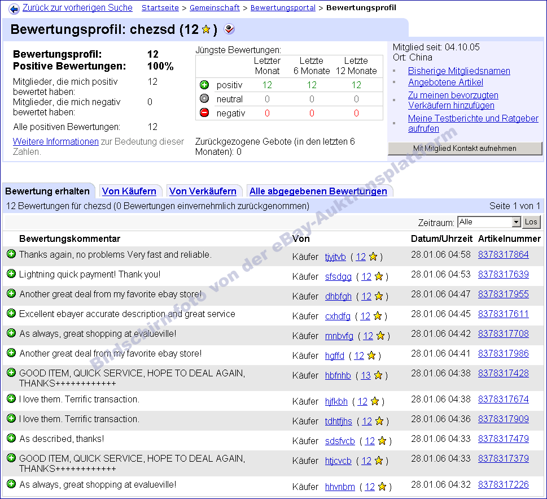Open item number 8378317226
Viewport: 547px width, 499px height.
pyautogui.click(x=504, y=485)
